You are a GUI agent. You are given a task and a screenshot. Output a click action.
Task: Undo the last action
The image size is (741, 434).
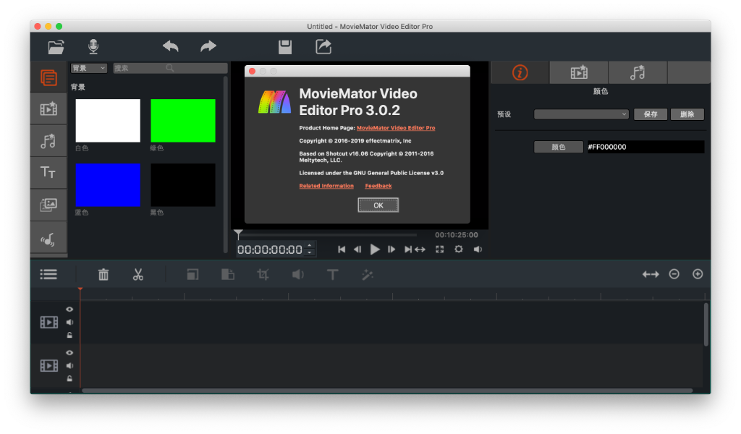[x=171, y=46]
